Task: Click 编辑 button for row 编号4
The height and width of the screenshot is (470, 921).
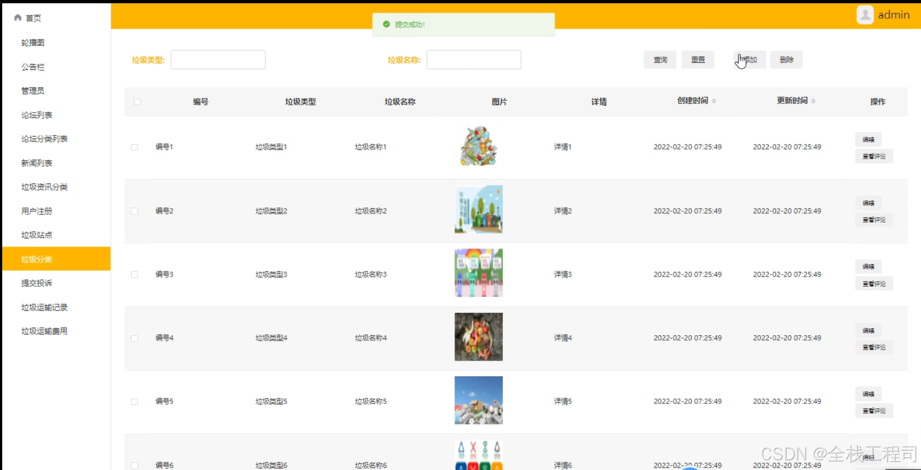Action: [x=868, y=330]
